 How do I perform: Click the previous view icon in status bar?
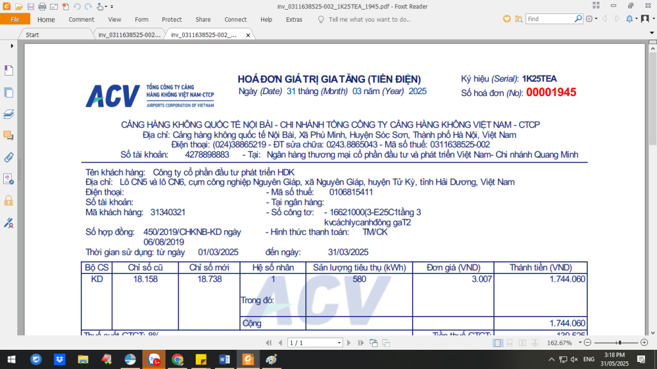click(x=374, y=343)
